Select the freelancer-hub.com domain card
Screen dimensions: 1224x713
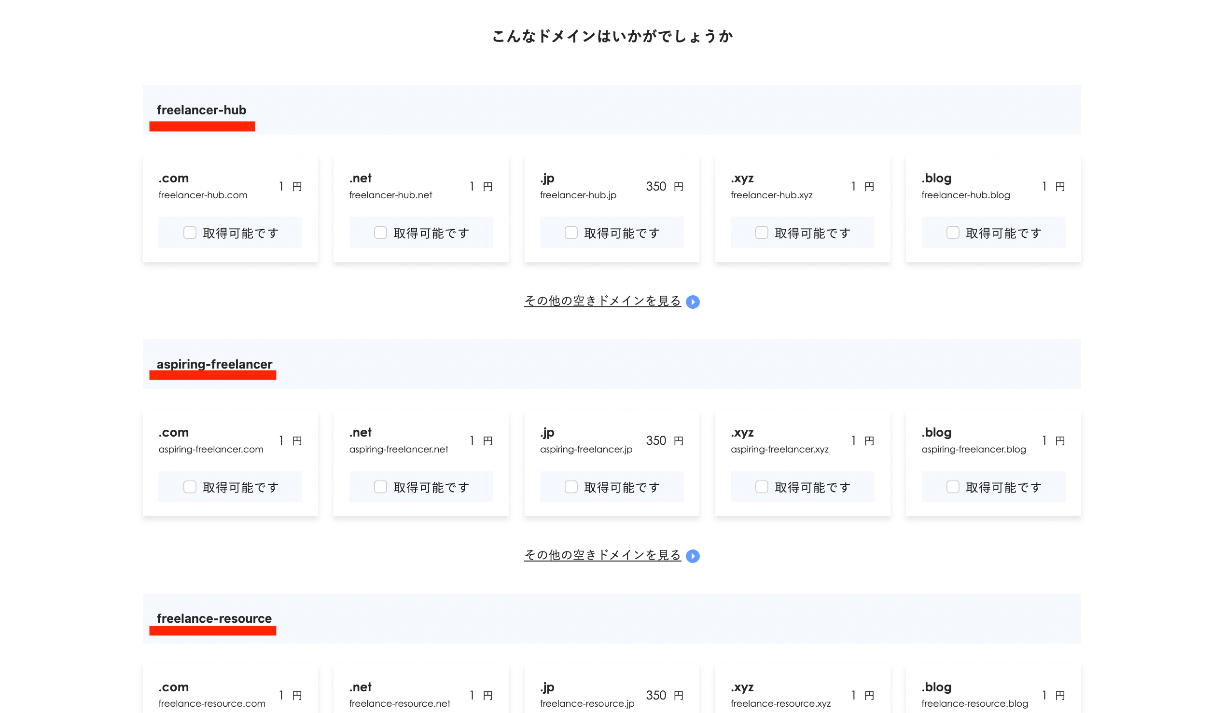pyautogui.click(x=230, y=209)
